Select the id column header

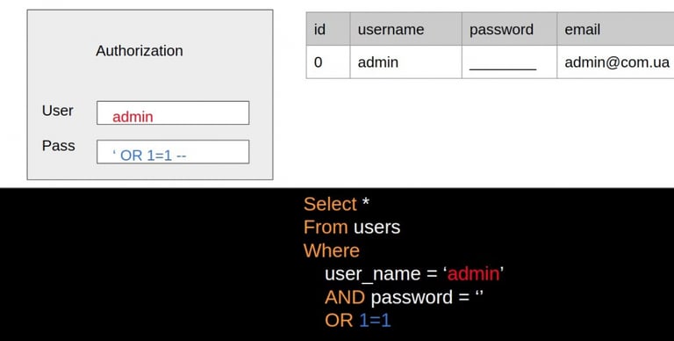[x=328, y=29]
